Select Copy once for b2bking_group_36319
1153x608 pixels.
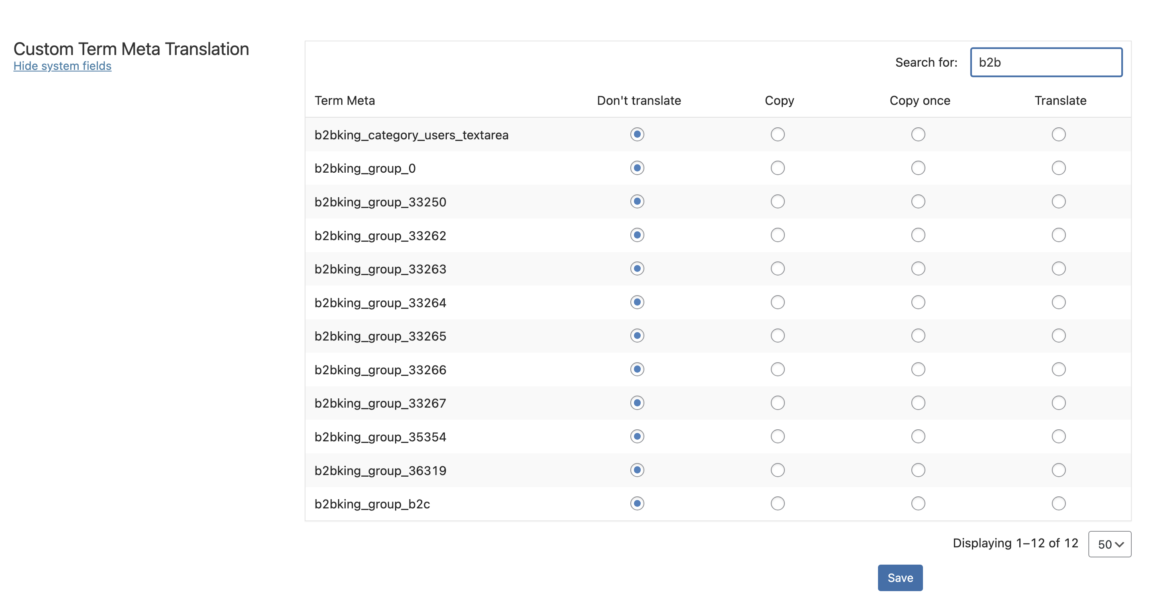coord(919,470)
